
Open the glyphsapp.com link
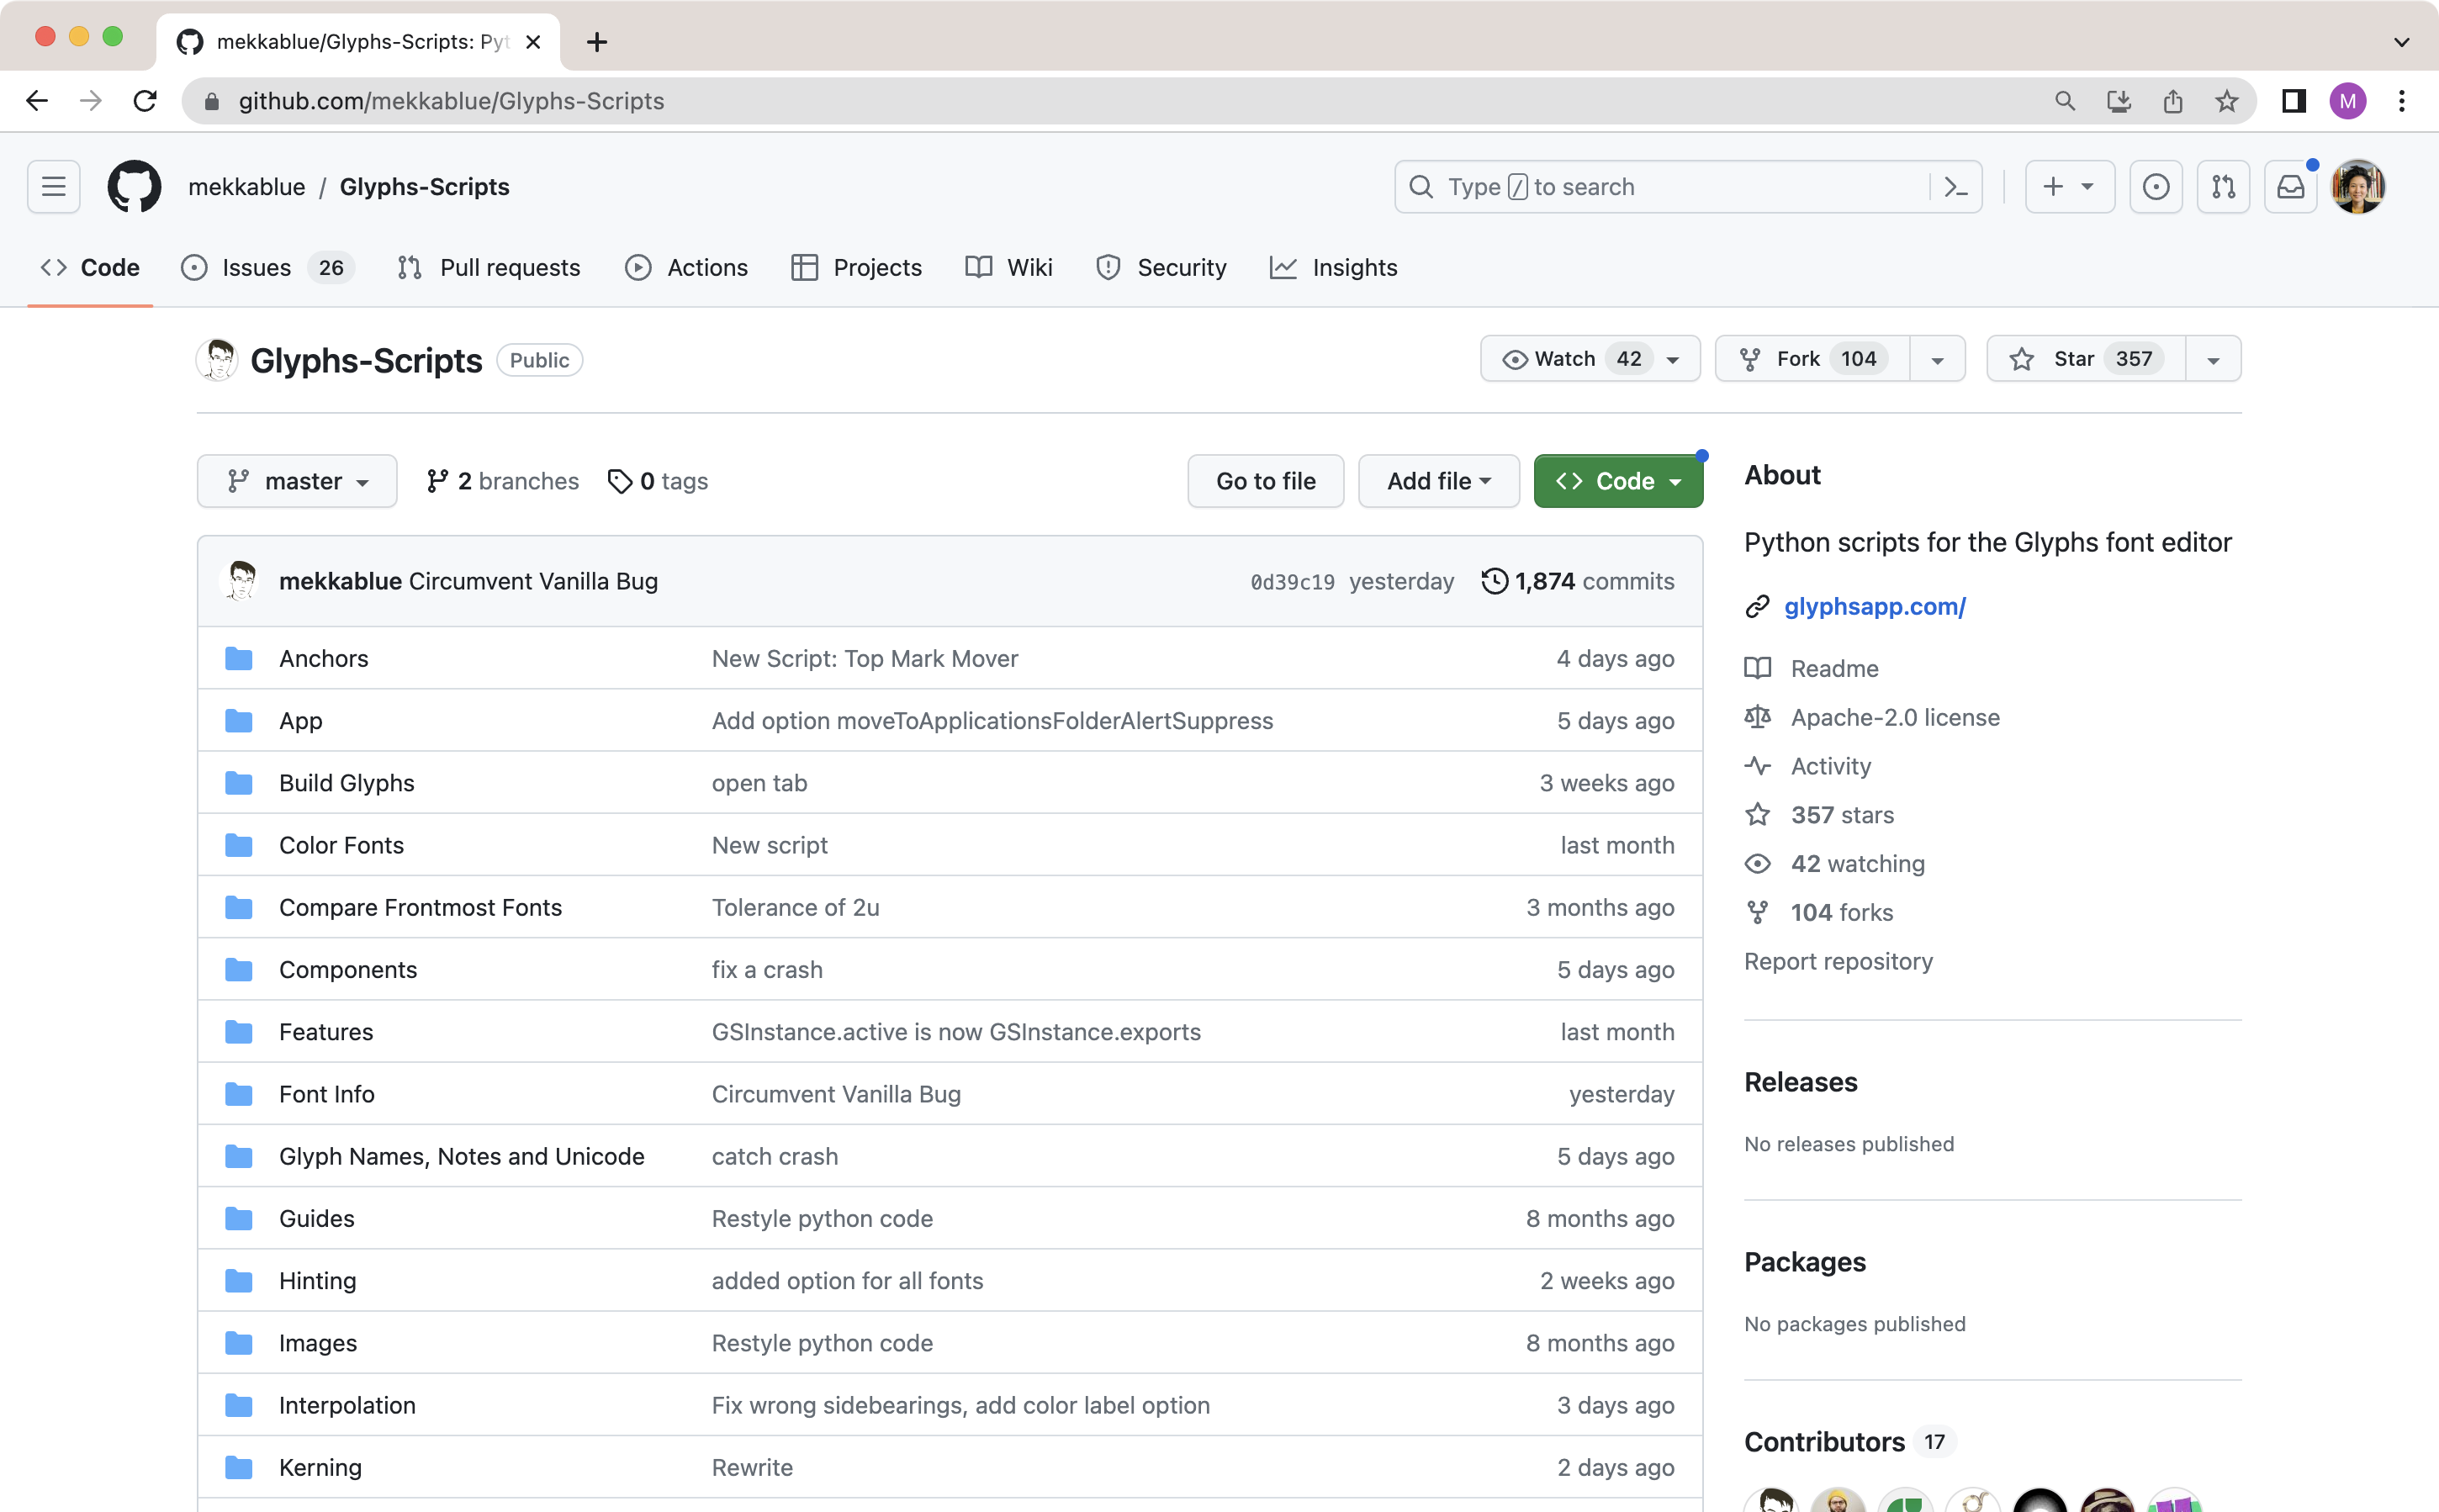pyautogui.click(x=1875, y=607)
